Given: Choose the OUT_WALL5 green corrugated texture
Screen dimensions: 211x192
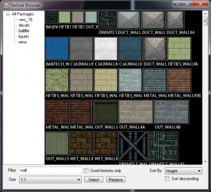Looking at the screenshot, I should click(x=57, y=143).
